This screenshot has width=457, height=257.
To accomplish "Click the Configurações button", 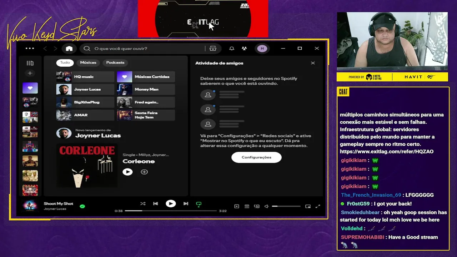I will [256, 157].
